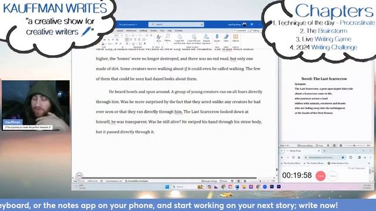Image resolution: width=376 pixels, height=211 pixels.
Task: Open the Zoom app taskbar icon
Action: (x=265, y=187)
